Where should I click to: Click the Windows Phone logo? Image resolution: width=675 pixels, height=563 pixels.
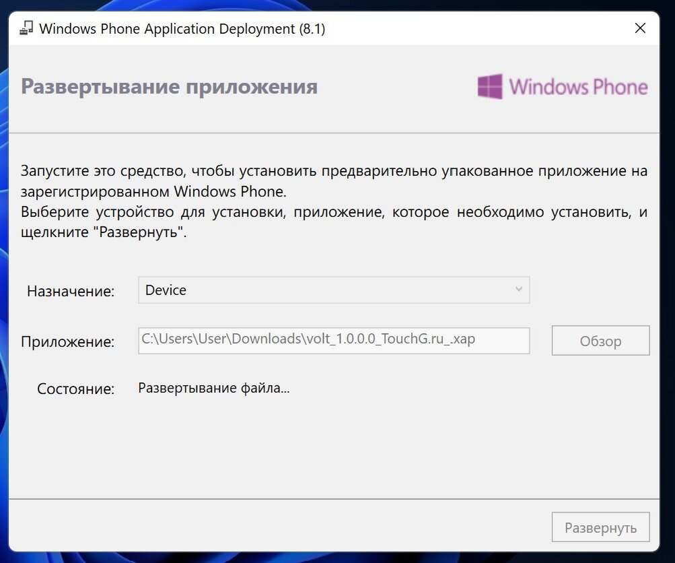[562, 87]
